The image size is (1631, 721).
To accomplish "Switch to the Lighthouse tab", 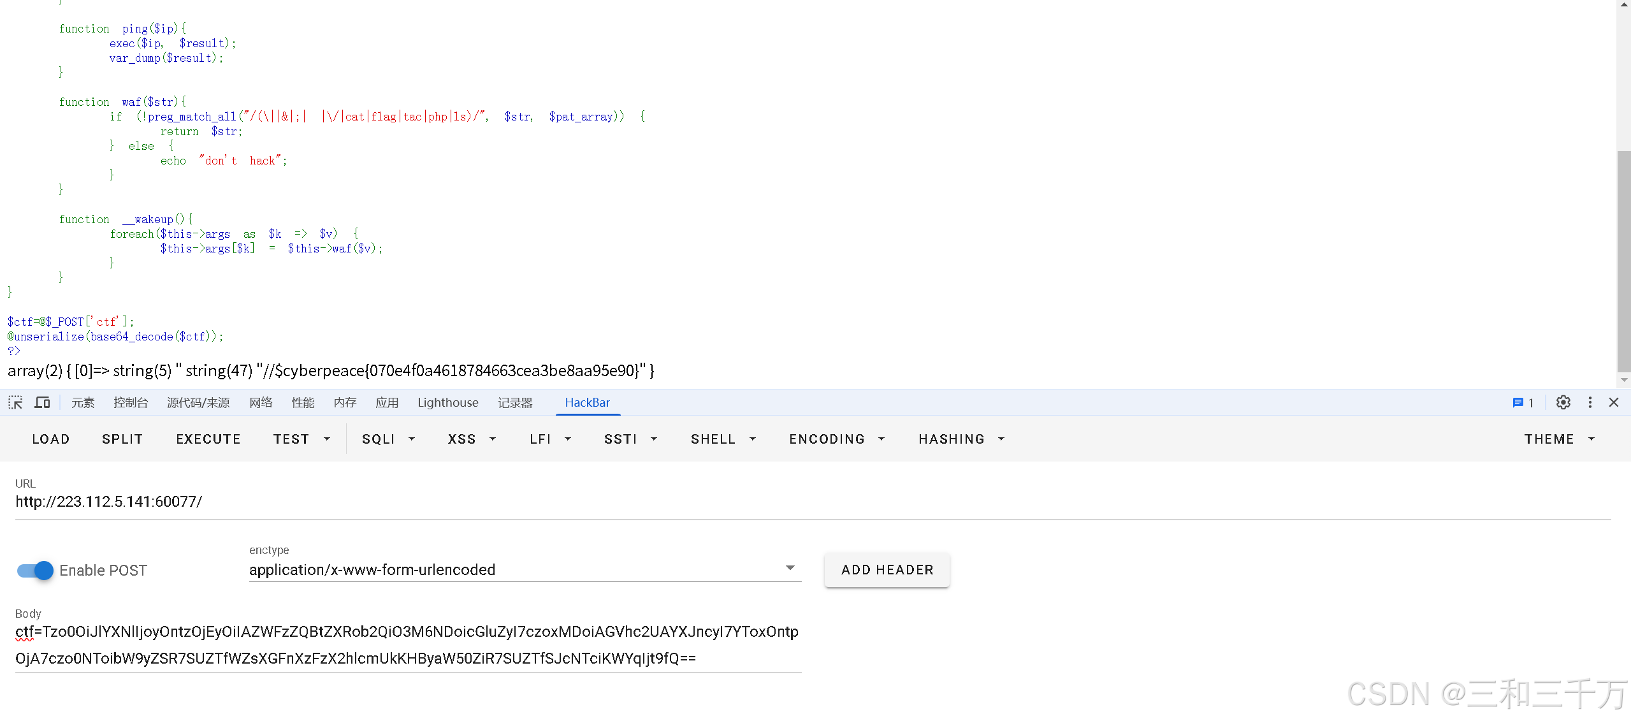I will point(447,402).
